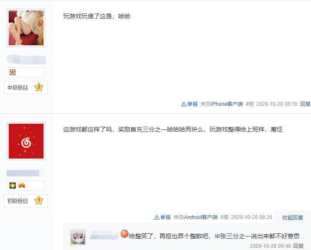The height and width of the screenshot is (250, 311).
Task: Click the soccer ball badge icon
Action: coord(13,72)
